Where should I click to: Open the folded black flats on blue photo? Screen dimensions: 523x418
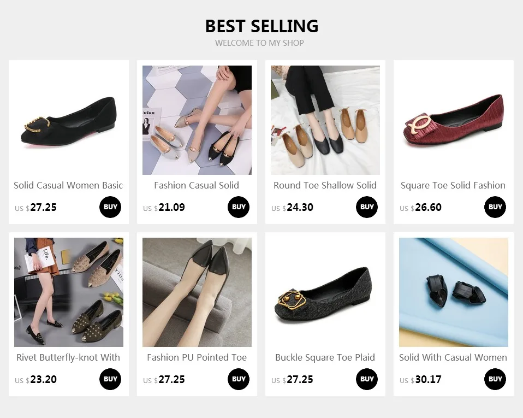(454, 292)
